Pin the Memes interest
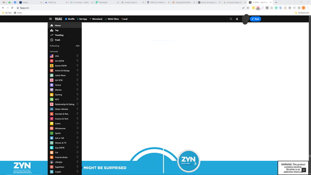 coord(77,90)
